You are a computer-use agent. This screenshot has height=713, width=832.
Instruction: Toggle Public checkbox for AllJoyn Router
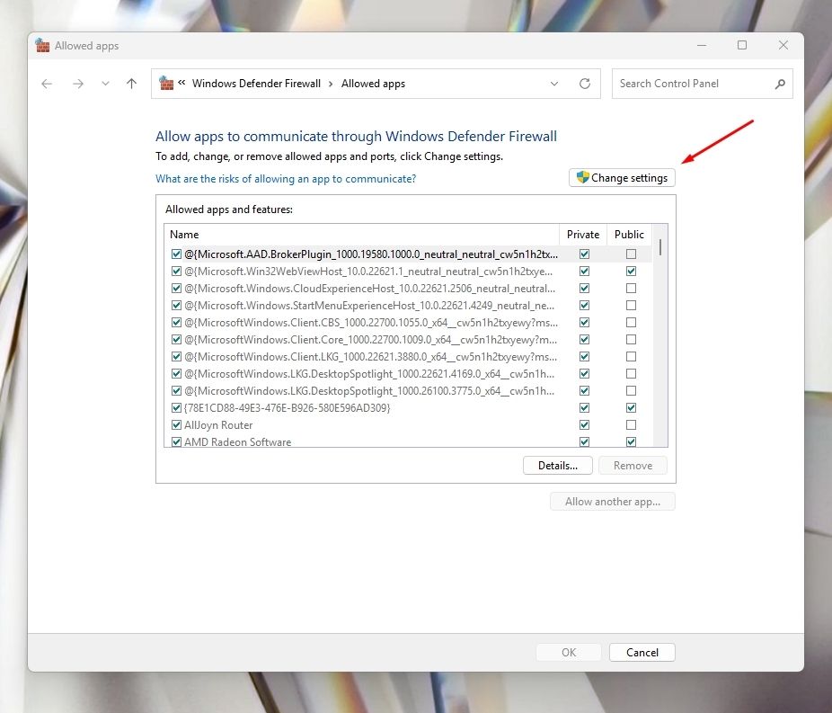click(631, 425)
